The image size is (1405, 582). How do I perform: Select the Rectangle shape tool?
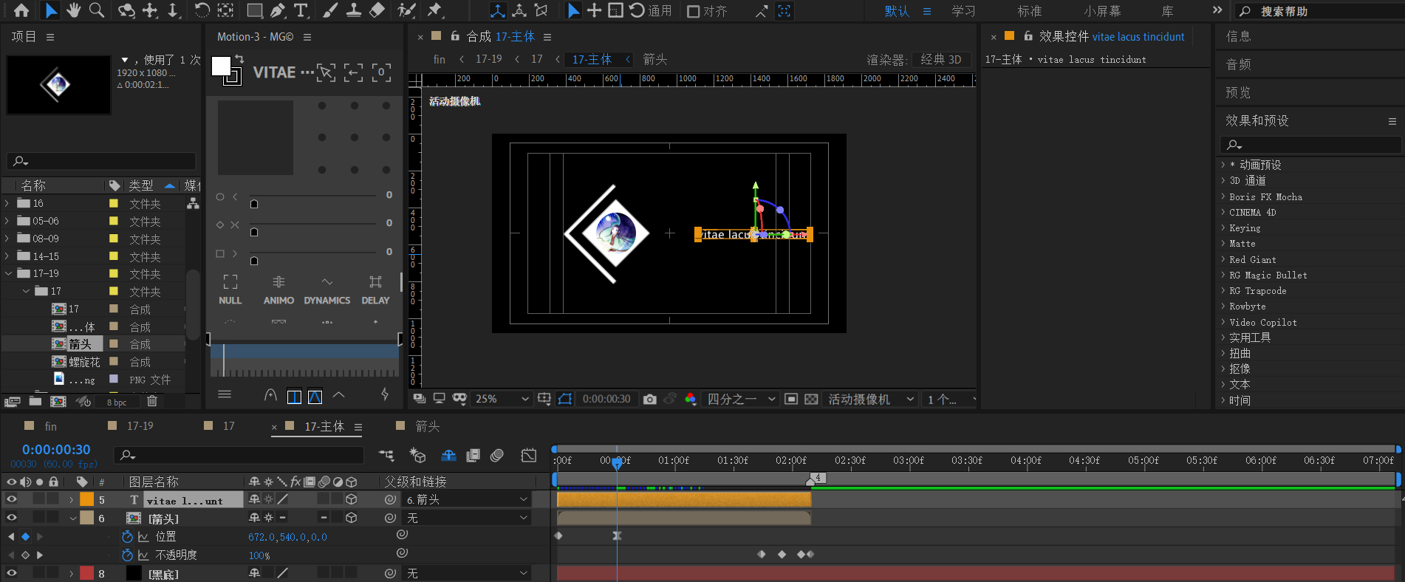pyautogui.click(x=254, y=10)
